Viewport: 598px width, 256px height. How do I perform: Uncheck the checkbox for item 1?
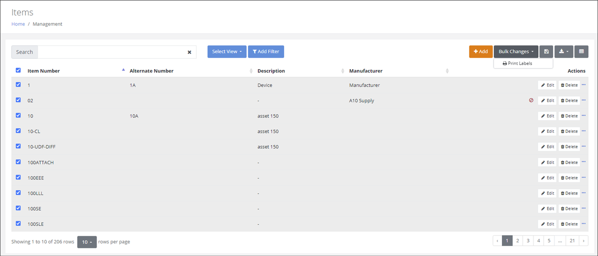(18, 84)
